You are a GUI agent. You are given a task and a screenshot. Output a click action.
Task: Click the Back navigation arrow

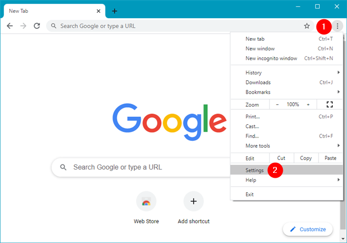pyautogui.click(x=10, y=26)
